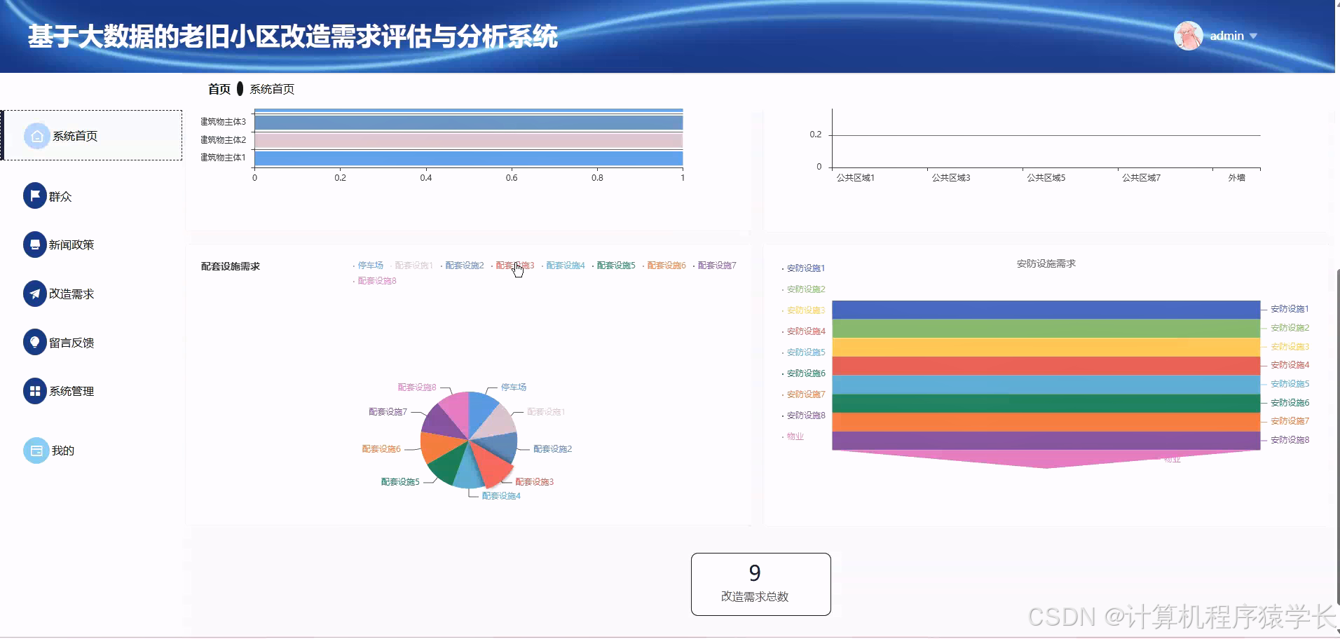Image resolution: width=1340 pixels, height=639 pixels.
Task: Click the 系统管理 grid icon
Action: click(x=35, y=391)
